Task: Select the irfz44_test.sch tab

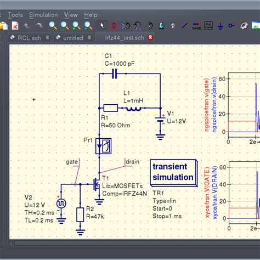Action: pos(125,38)
